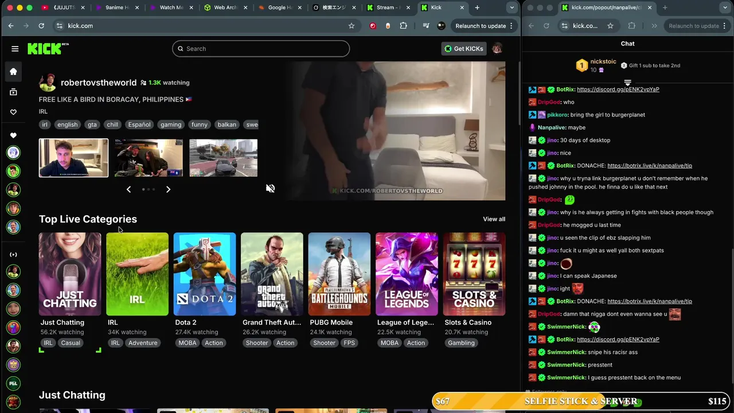
Task: Switch to Watch Me browser tab
Action: coord(171,7)
